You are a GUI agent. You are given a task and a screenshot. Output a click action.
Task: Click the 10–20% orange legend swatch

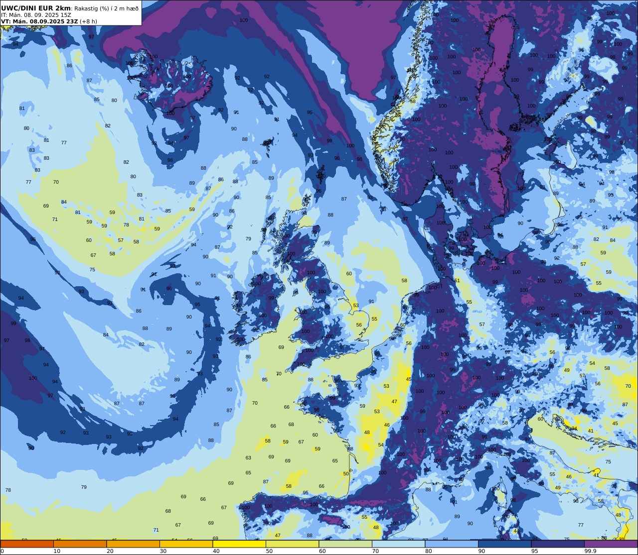(80, 544)
